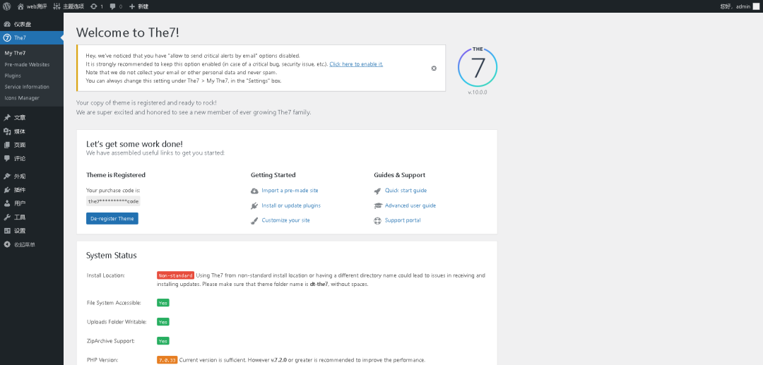Open Support portal link
This screenshot has width=763, height=365.
[x=403, y=220]
